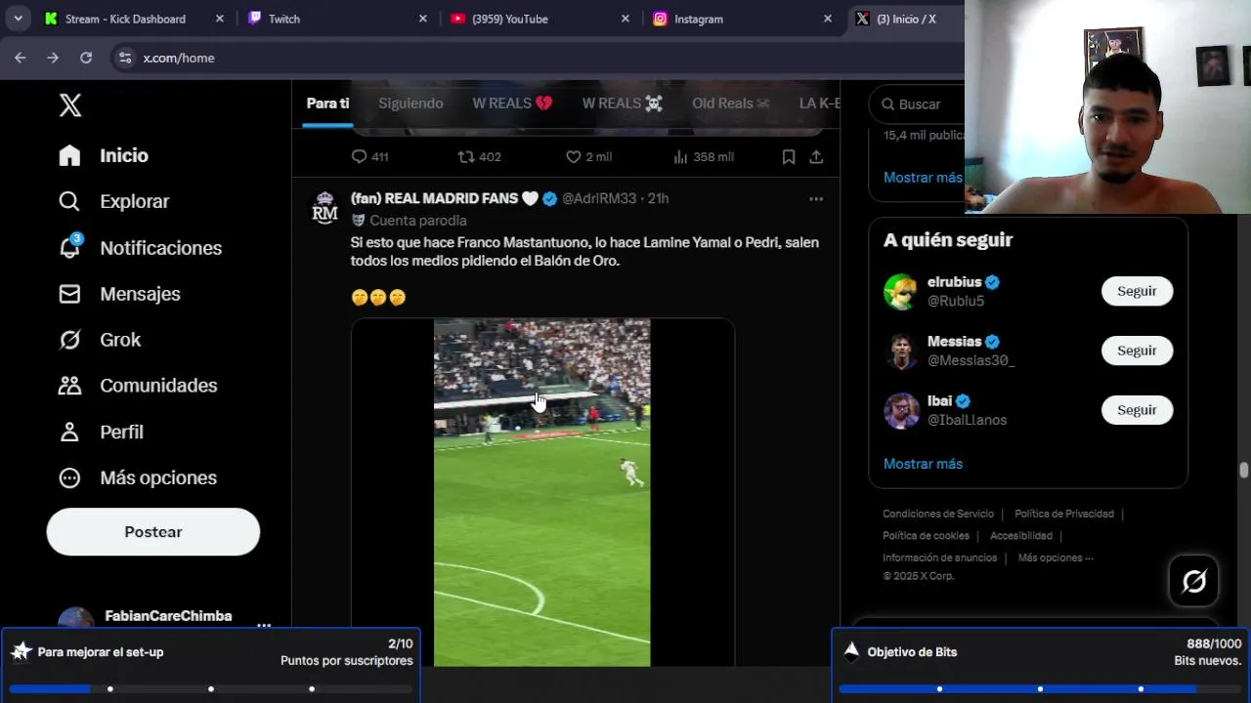Open Accesibilidad footer link

point(1021,536)
